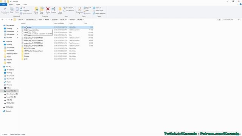Screen dimensions: 242x136
Task: Click the Rename icon
Action: click(x=53, y=9)
